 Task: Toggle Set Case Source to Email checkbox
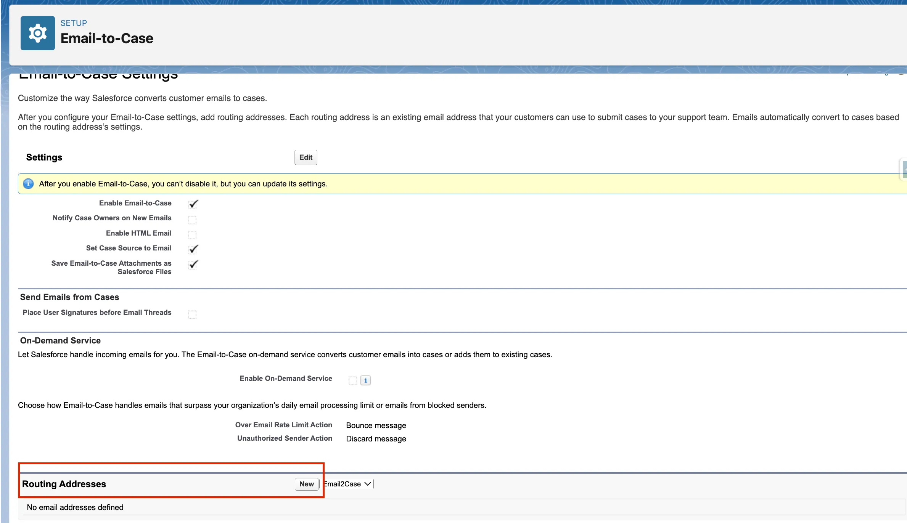193,249
